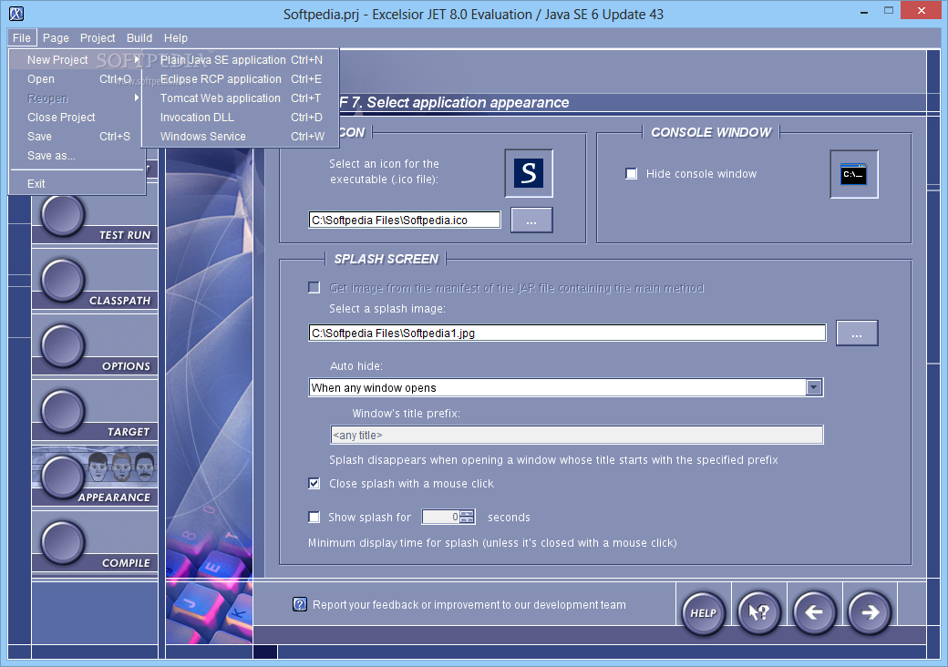Browse for the splash image file

(857, 333)
